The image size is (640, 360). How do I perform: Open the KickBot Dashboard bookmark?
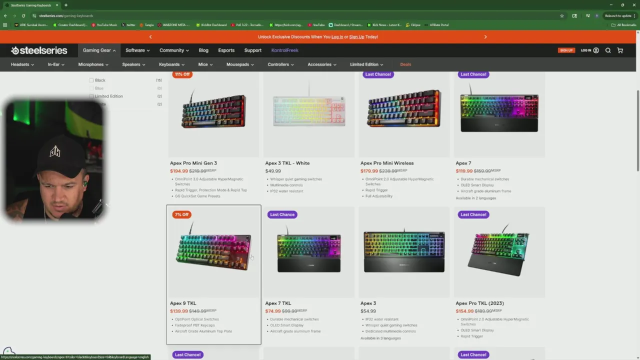(x=211, y=24)
